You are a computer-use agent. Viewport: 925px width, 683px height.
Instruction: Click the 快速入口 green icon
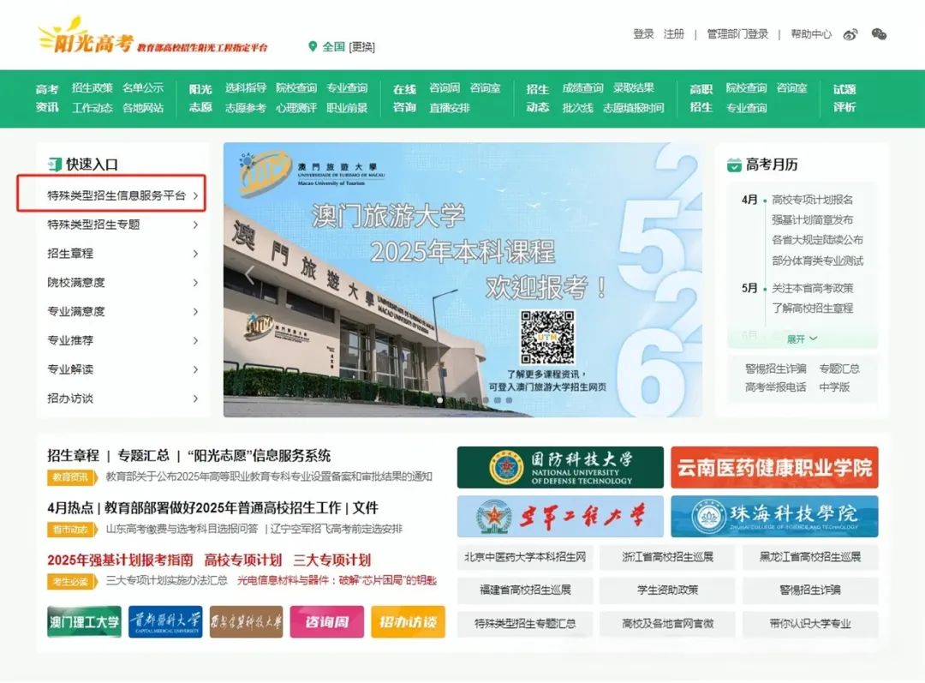coord(55,165)
